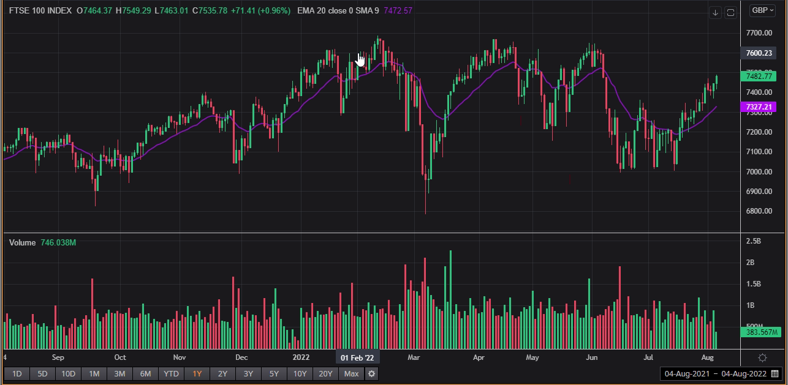Click the fullscreen frame icon
Screen dimensions: 788x385
click(x=730, y=13)
